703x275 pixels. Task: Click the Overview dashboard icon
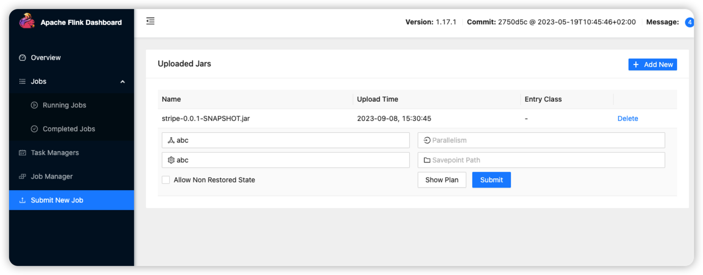[x=22, y=57]
